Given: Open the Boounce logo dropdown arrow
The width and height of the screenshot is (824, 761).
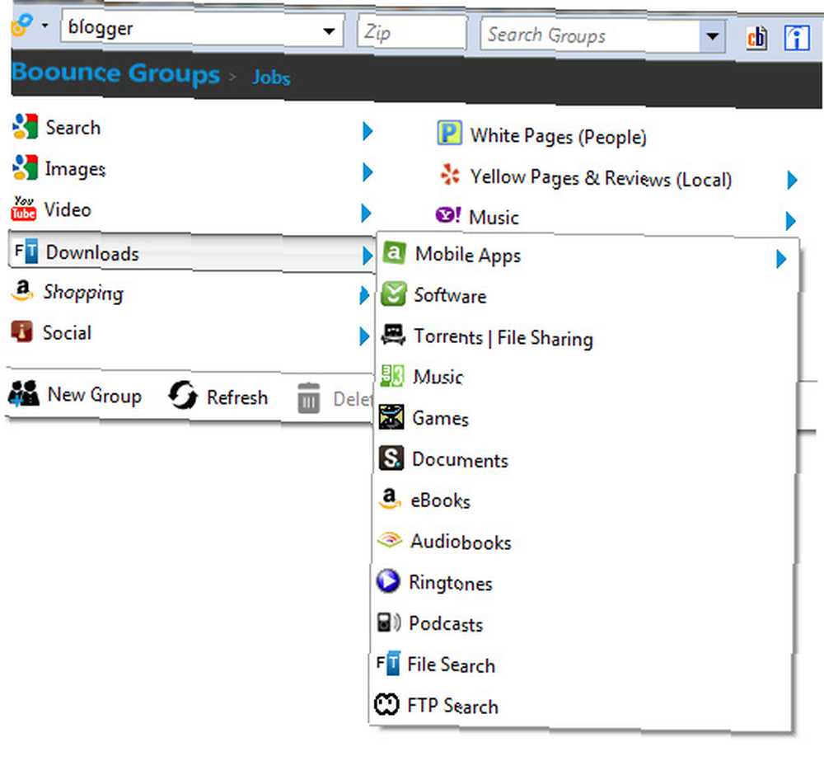Looking at the screenshot, I should [45, 25].
